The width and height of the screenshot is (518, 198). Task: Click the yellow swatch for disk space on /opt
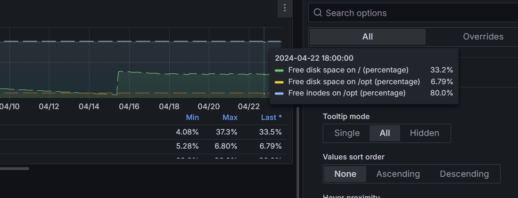click(x=279, y=82)
